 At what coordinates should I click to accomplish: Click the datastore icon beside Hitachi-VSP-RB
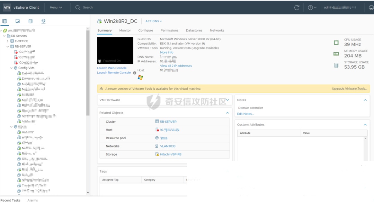tap(157, 154)
